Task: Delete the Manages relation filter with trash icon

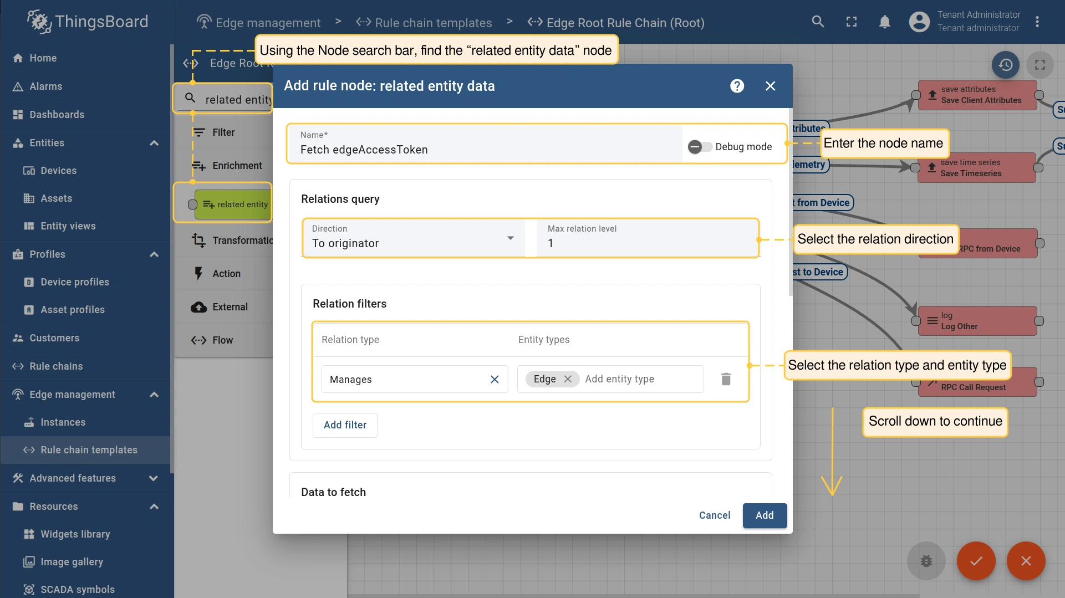Action: (726, 379)
